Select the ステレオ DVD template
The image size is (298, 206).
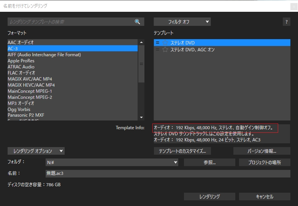pos(222,43)
